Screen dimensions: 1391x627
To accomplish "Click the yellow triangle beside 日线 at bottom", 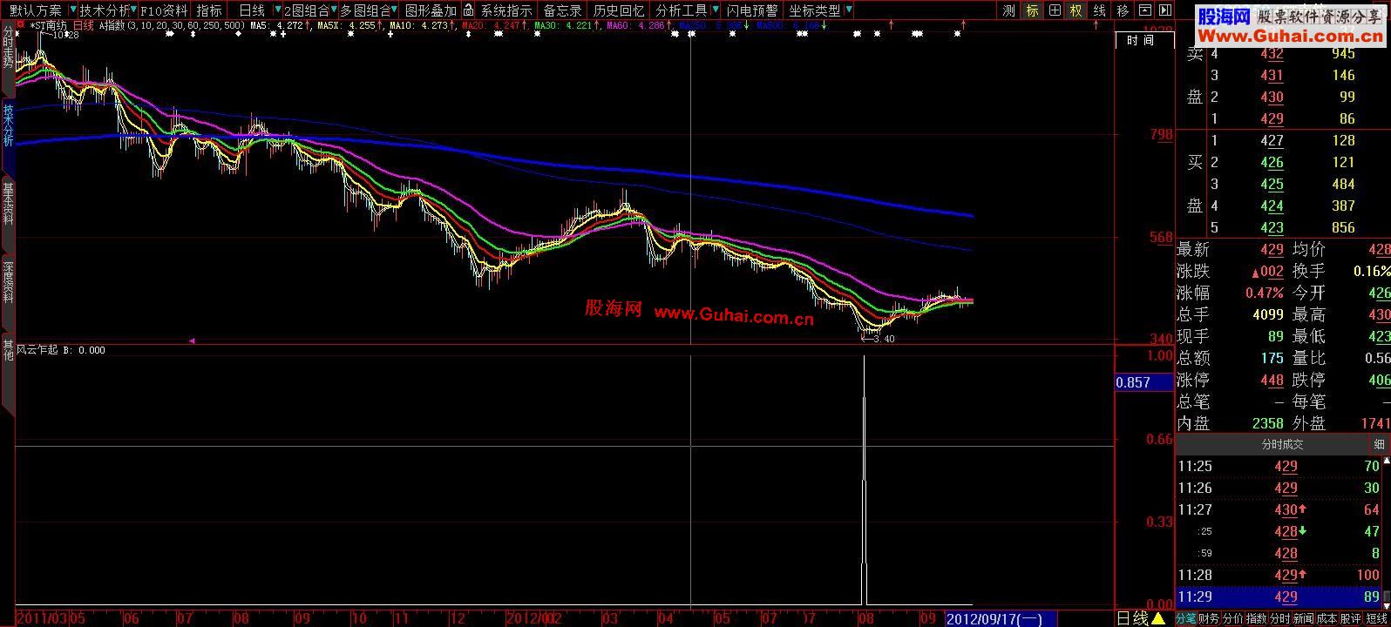I will click(1158, 618).
